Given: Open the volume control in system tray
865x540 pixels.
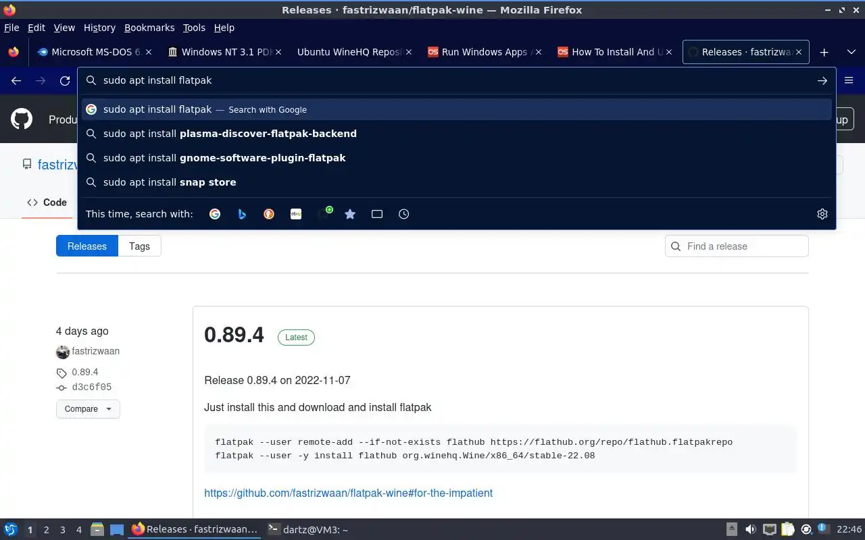Looking at the screenshot, I should 751,530.
